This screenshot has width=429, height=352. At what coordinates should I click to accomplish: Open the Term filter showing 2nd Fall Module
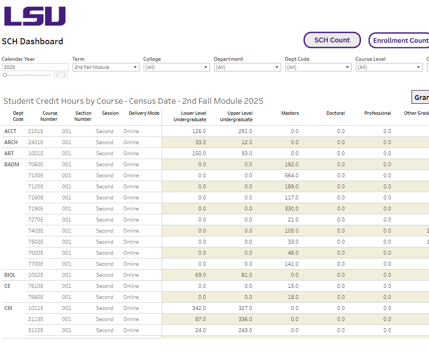[x=105, y=67]
